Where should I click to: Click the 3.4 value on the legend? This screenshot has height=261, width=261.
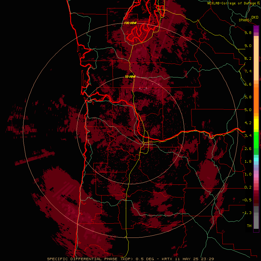(x=248, y=136)
